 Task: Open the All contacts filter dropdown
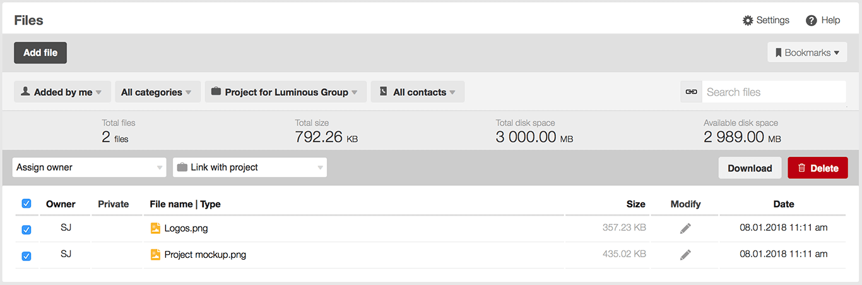pos(418,92)
